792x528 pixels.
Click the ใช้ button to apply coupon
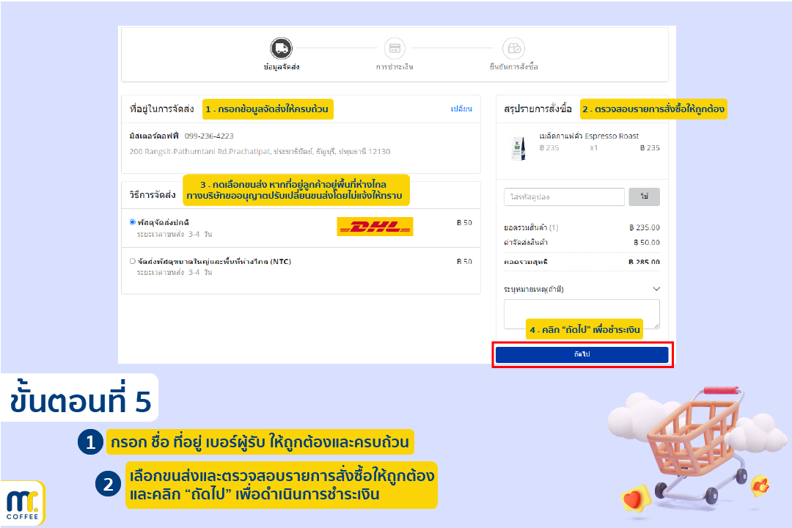(x=644, y=197)
